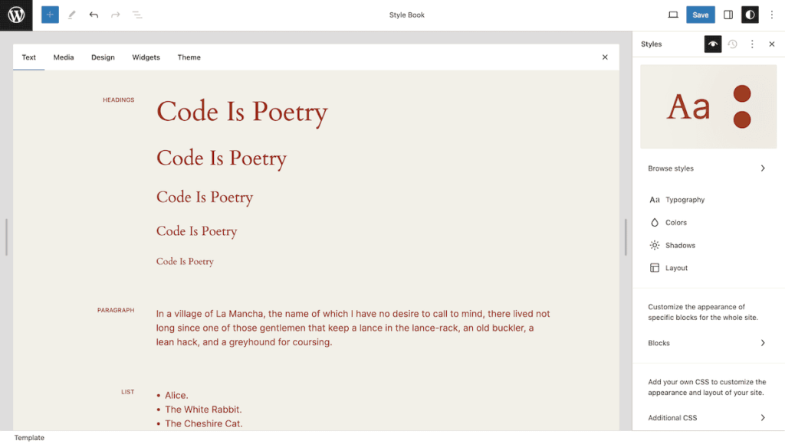The width and height of the screenshot is (785, 444).
Task: Toggle the Style Book eye icon
Action: coord(713,44)
